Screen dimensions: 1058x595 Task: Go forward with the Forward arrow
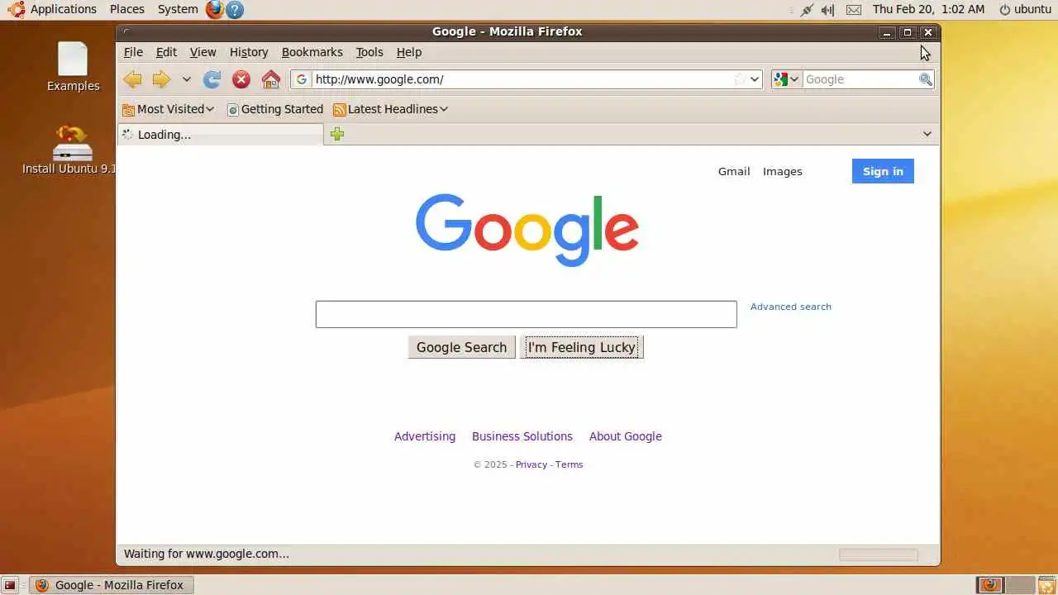tap(161, 79)
